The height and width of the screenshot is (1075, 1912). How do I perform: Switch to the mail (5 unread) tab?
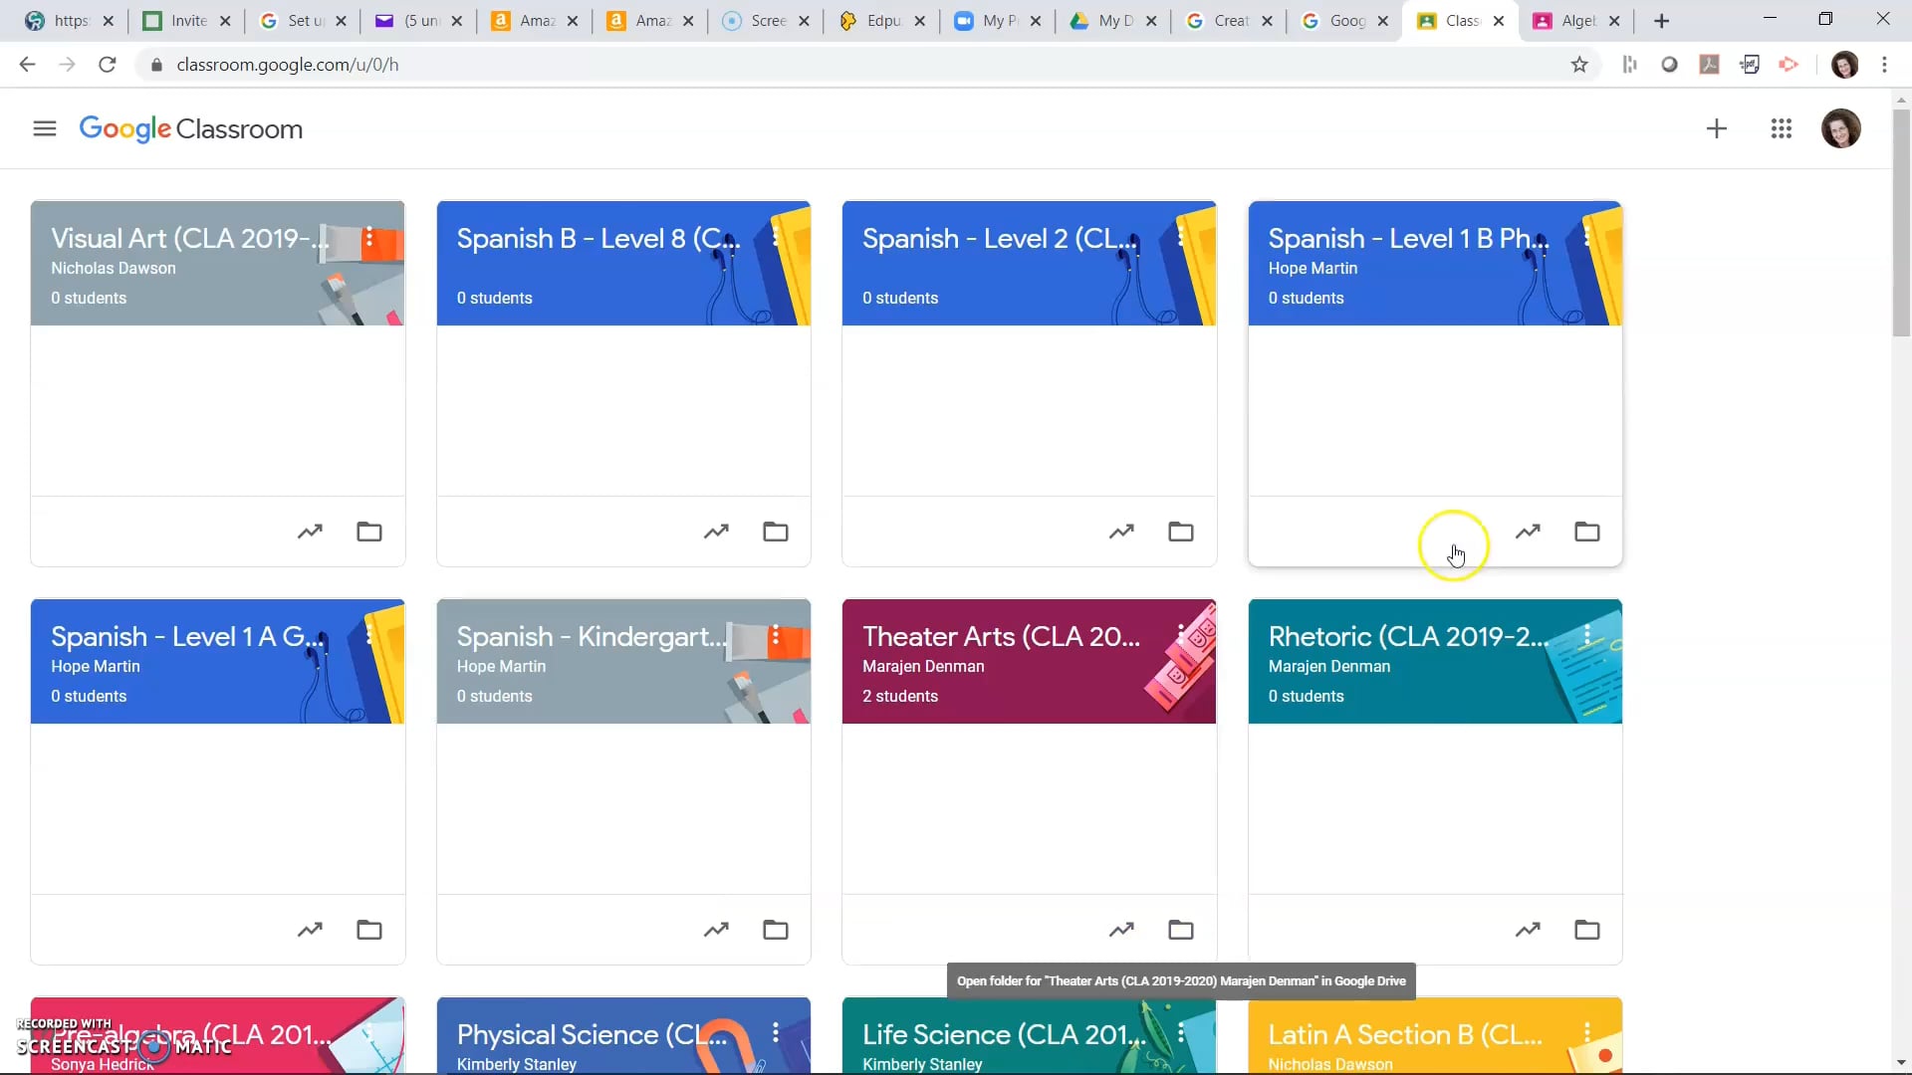coord(419,21)
